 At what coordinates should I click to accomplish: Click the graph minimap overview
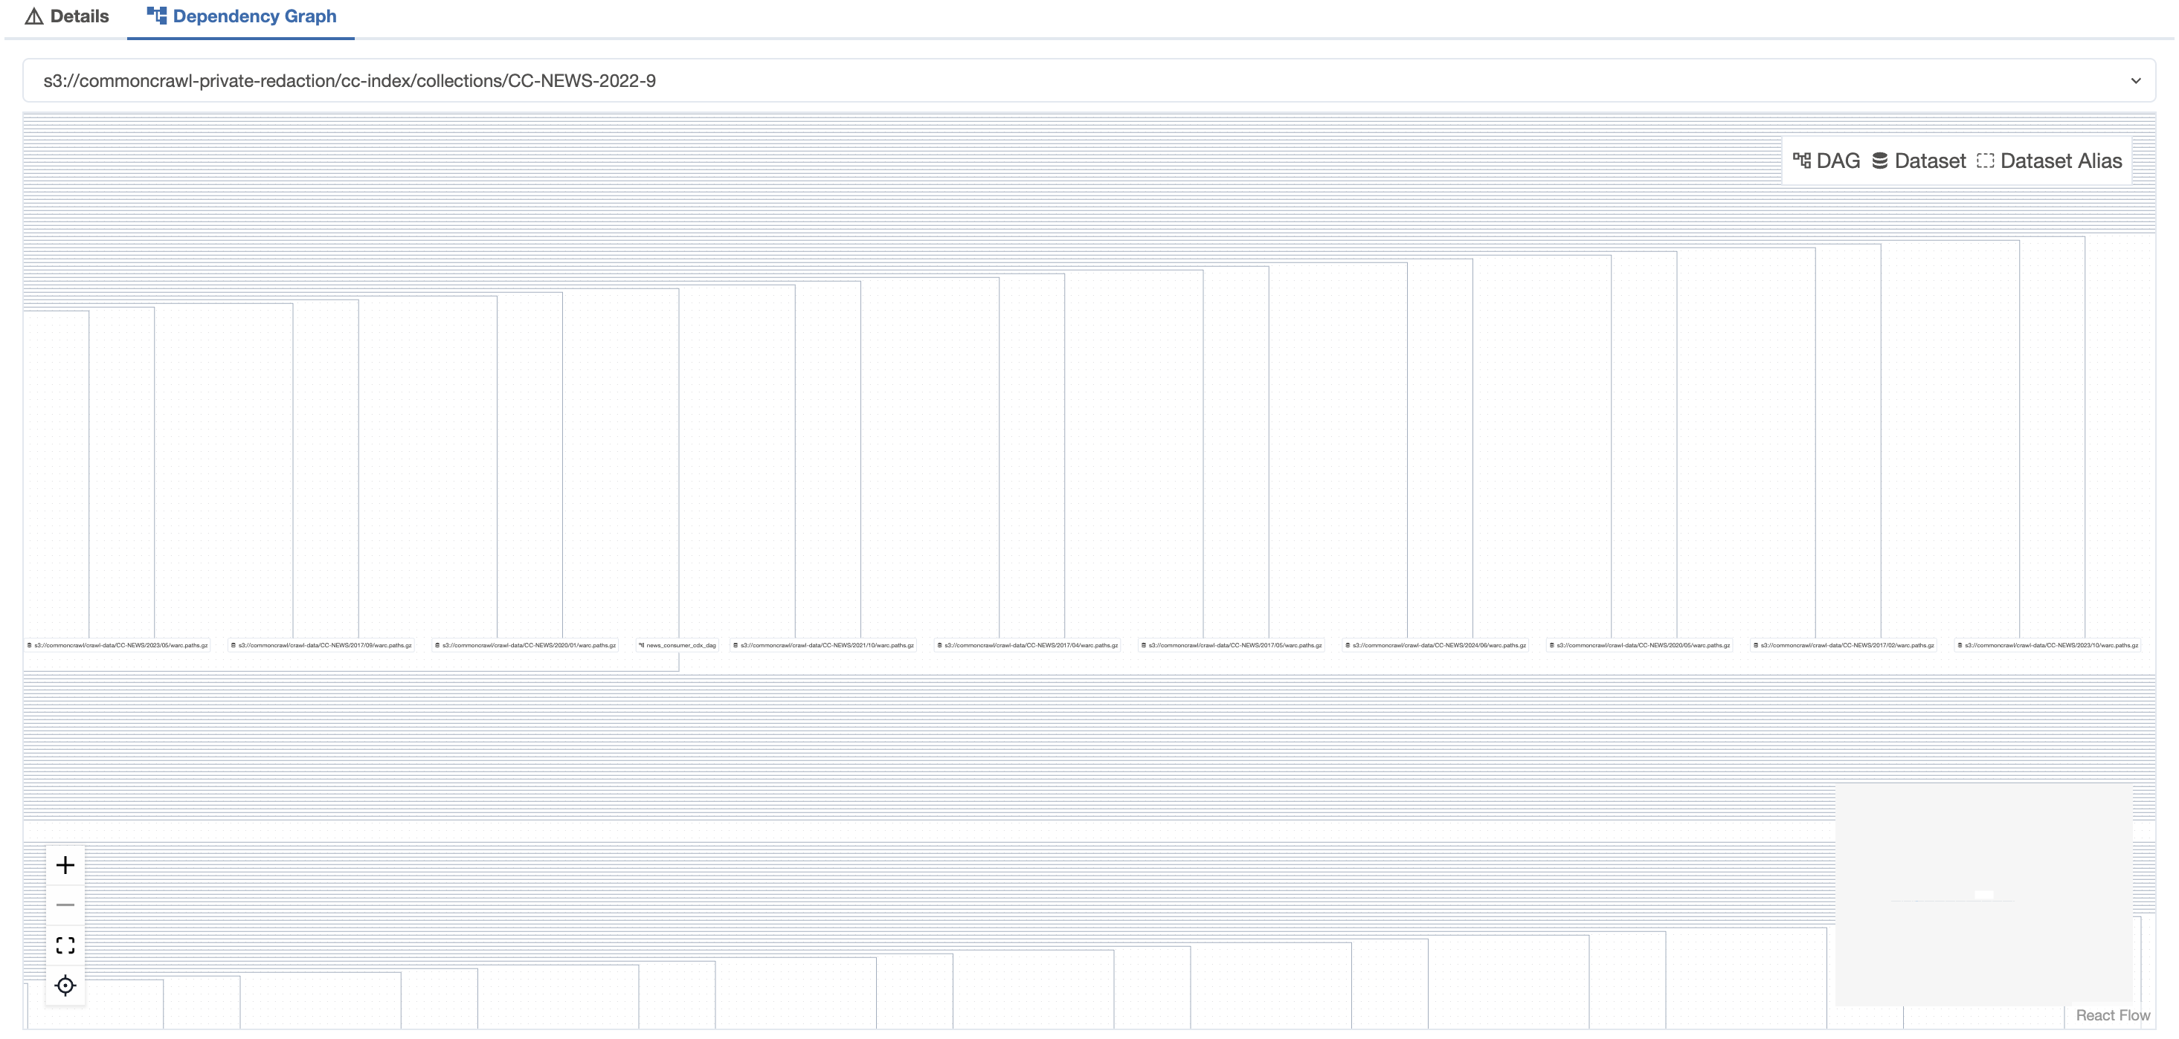(1983, 893)
